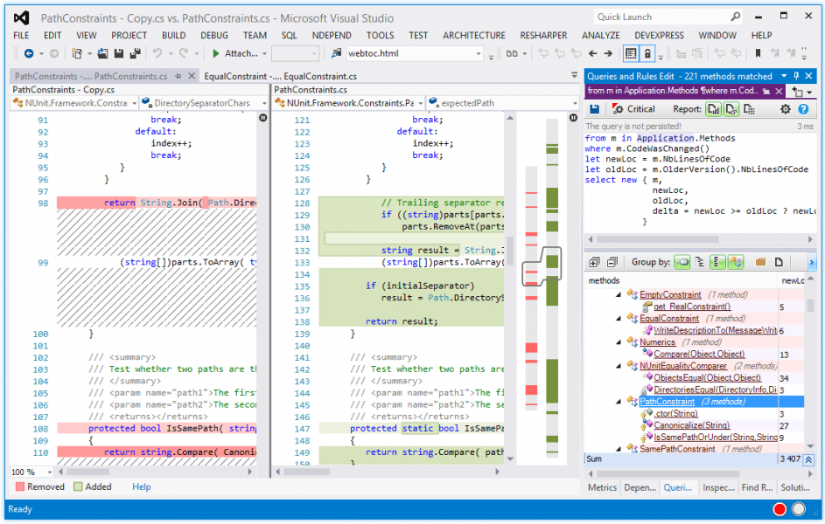Open the blue help question mark icon
Viewport: 825px width, 524px height.
click(x=803, y=109)
